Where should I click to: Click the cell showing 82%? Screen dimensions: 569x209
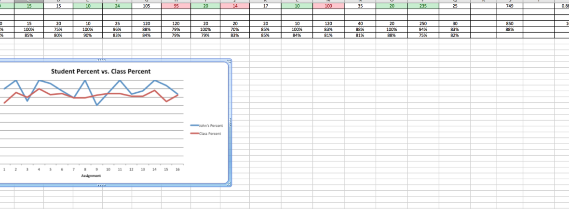tap(454, 35)
